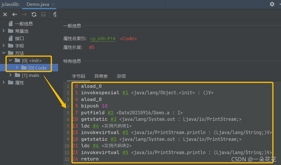Switch to the 字节码 tab

click(78, 76)
